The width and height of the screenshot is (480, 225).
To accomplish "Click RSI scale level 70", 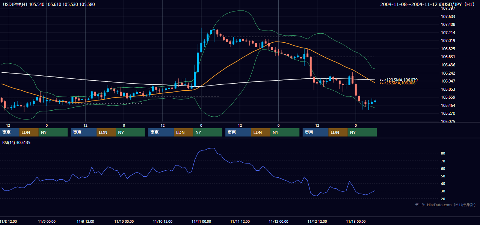I will point(443,161).
